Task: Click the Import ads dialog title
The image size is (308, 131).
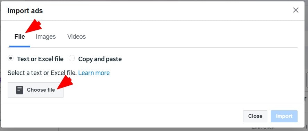Action: (x=25, y=11)
